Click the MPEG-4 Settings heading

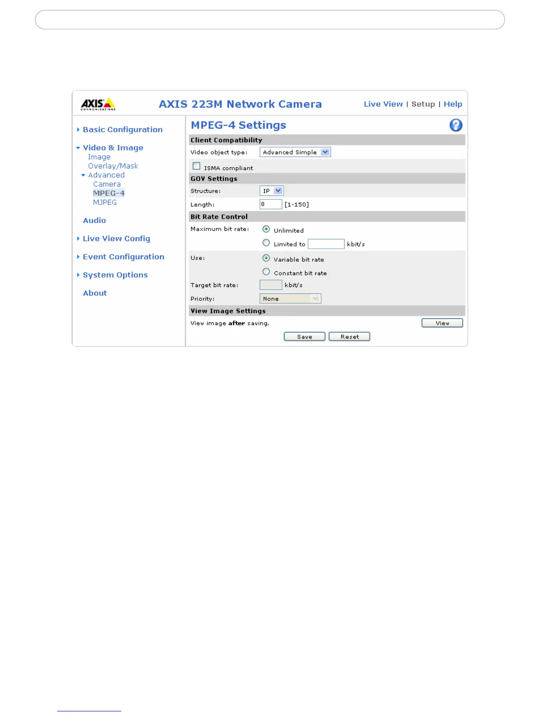(239, 125)
